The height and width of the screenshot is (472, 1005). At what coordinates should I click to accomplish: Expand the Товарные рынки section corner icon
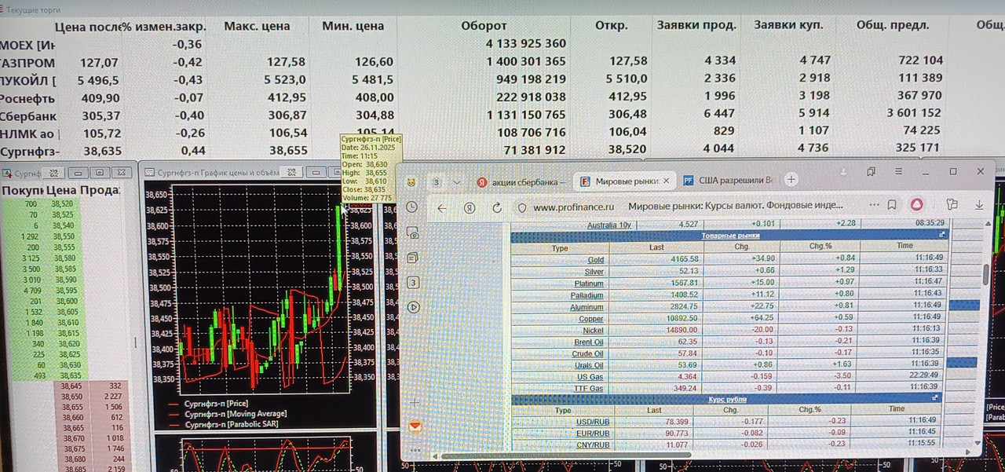(x=942, y=235)
